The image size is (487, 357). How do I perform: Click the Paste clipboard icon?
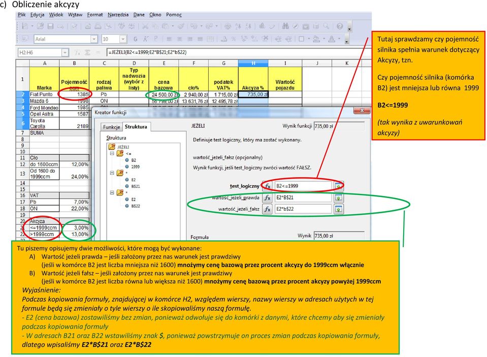165,26
